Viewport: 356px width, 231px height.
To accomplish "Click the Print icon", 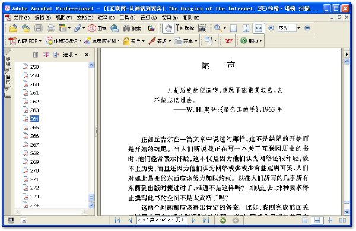I will click(51, 28).
